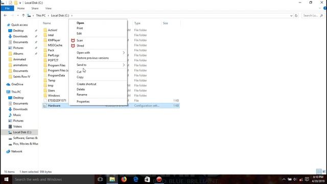Click the taskbar clock and date
The image size is (327, 184).
tap(318, 179)
